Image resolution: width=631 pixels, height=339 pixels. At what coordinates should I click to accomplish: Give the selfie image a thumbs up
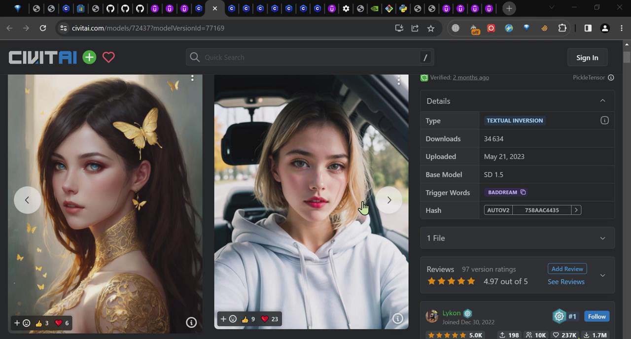pyautogui.click(x=245, y=319)
